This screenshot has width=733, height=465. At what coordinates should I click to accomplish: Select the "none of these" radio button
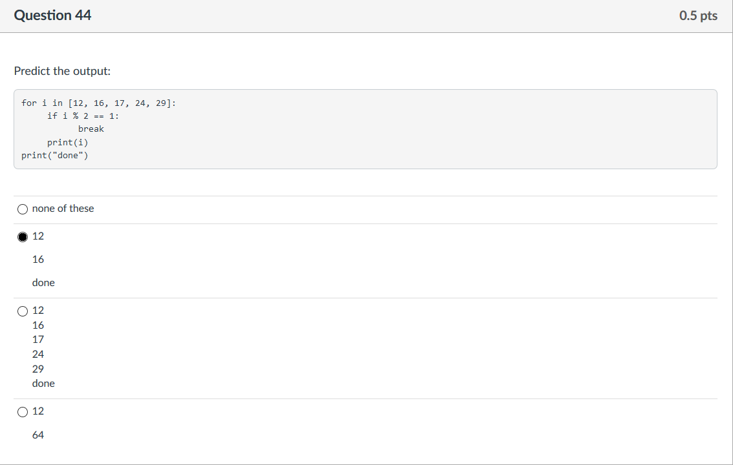[x=23, y=209]
